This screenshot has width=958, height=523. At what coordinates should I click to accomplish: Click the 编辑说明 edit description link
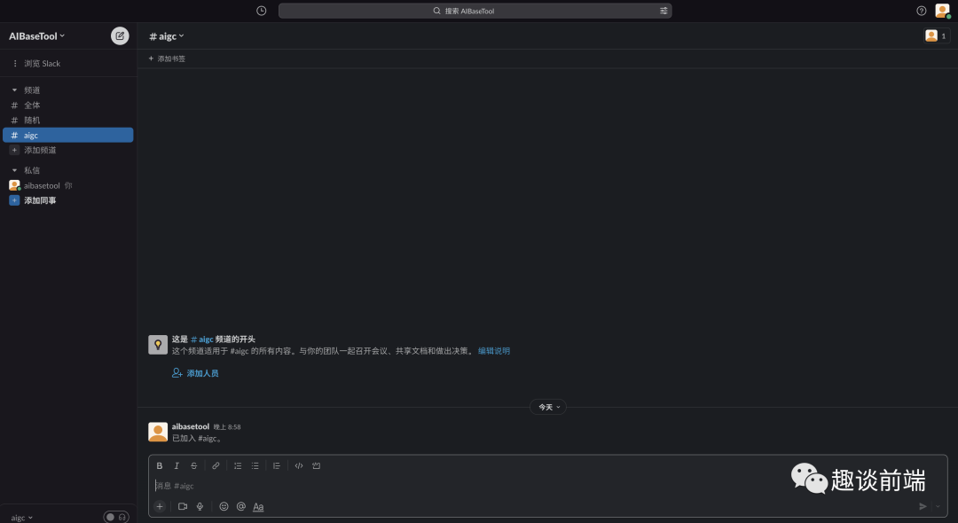[x=493, y=350]
